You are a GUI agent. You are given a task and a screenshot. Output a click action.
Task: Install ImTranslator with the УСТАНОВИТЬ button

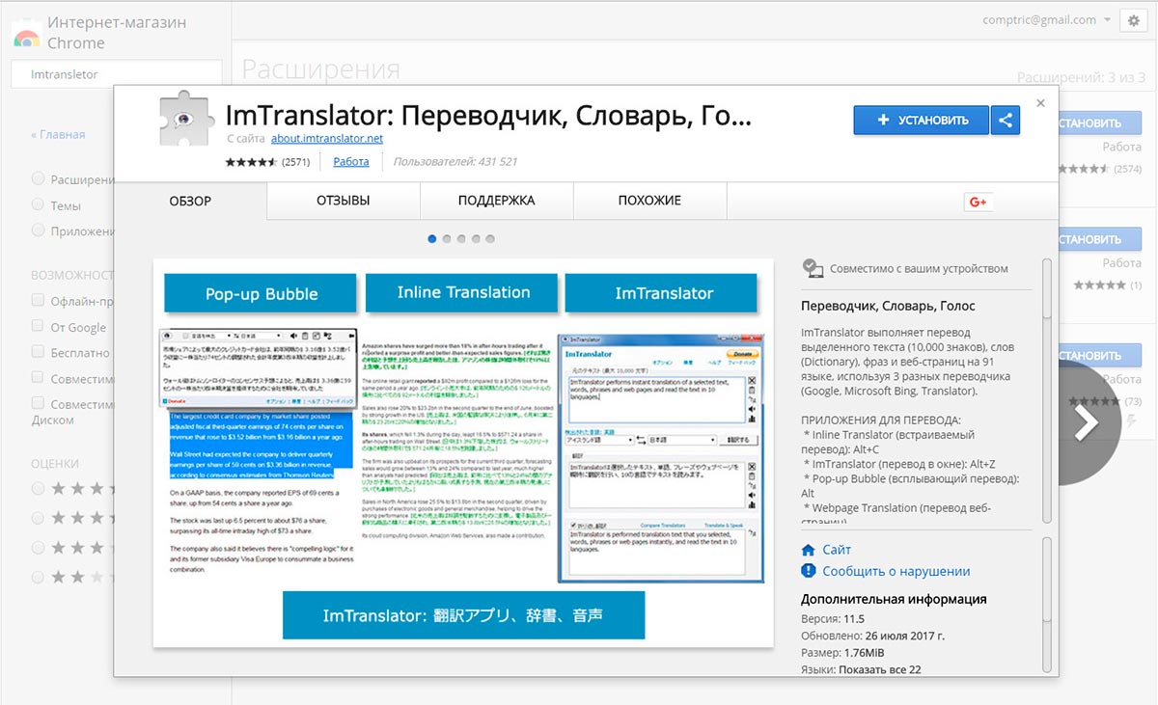(x=922, y=121)
